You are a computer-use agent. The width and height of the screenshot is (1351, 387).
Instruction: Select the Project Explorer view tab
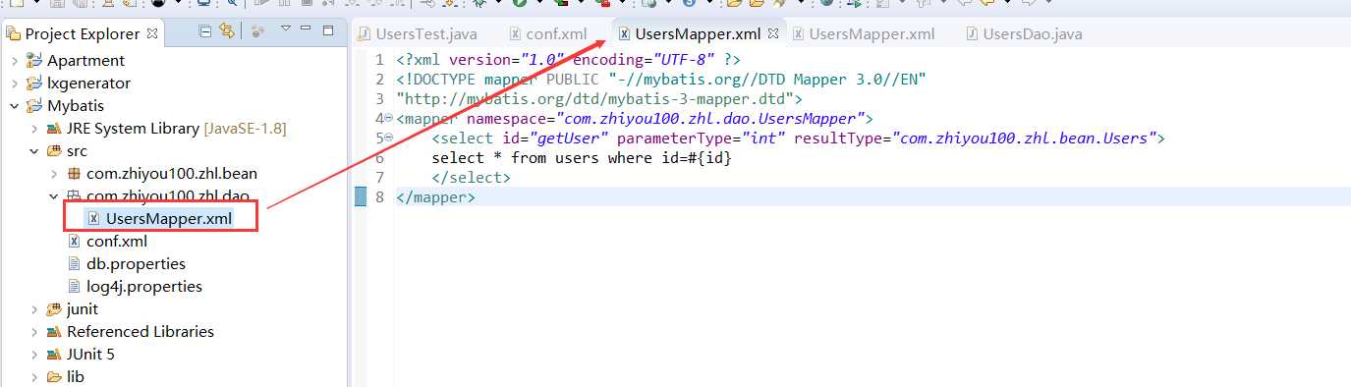click(83, 33)
